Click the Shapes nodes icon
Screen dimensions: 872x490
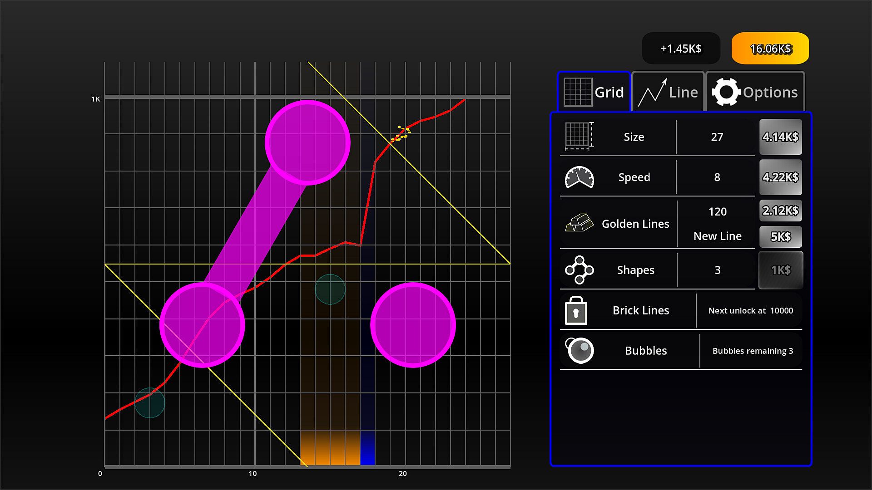coord(579,270)
